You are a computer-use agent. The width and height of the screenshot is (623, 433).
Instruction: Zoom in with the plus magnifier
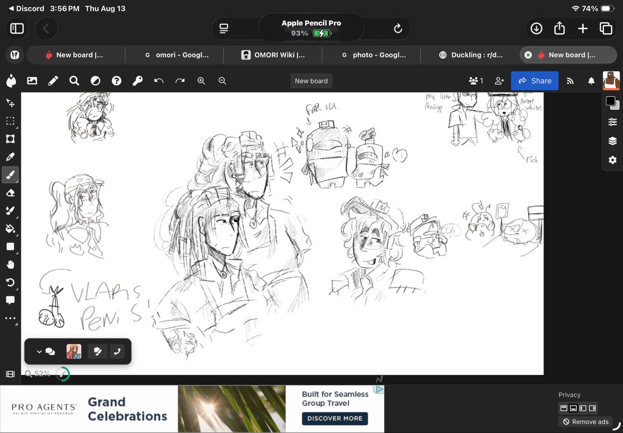point(201,80)
